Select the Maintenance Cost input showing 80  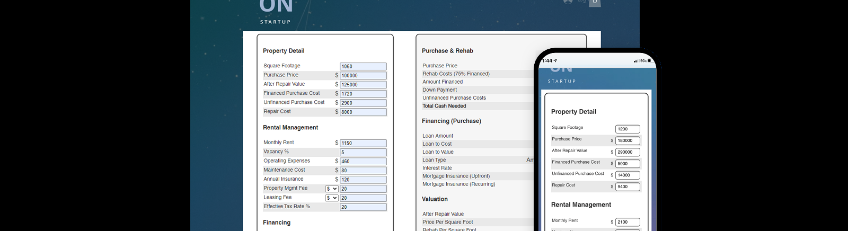tap(363, 170)
